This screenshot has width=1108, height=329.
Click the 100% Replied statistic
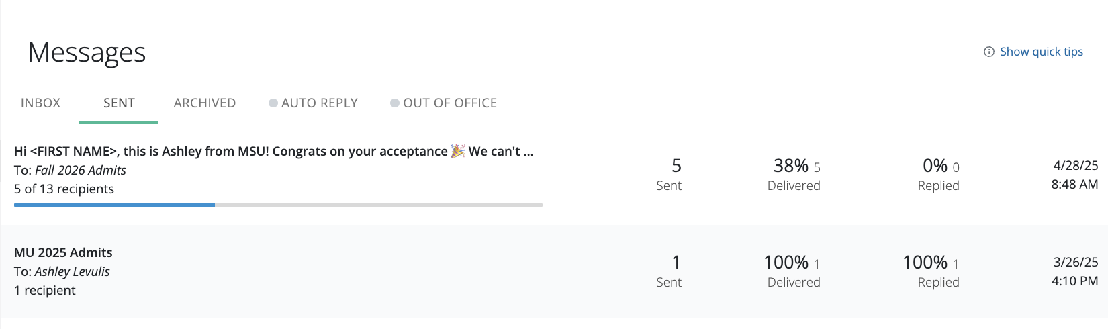930,271
